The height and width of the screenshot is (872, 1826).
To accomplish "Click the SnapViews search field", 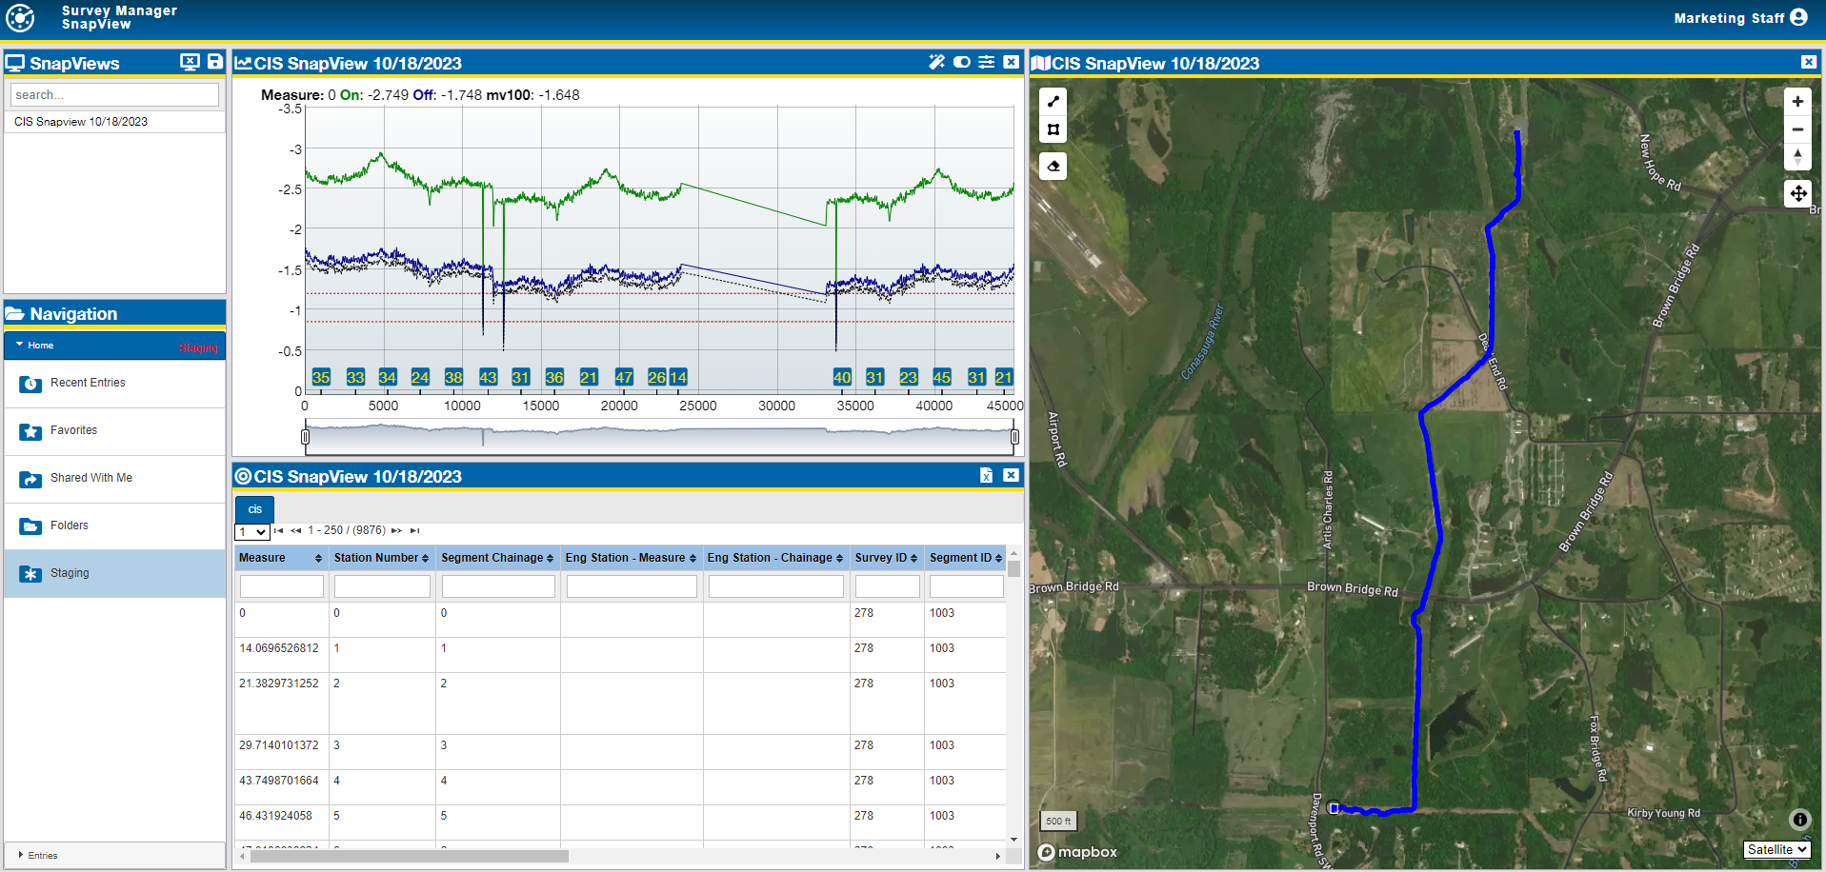I will click(x=114, y=95).
